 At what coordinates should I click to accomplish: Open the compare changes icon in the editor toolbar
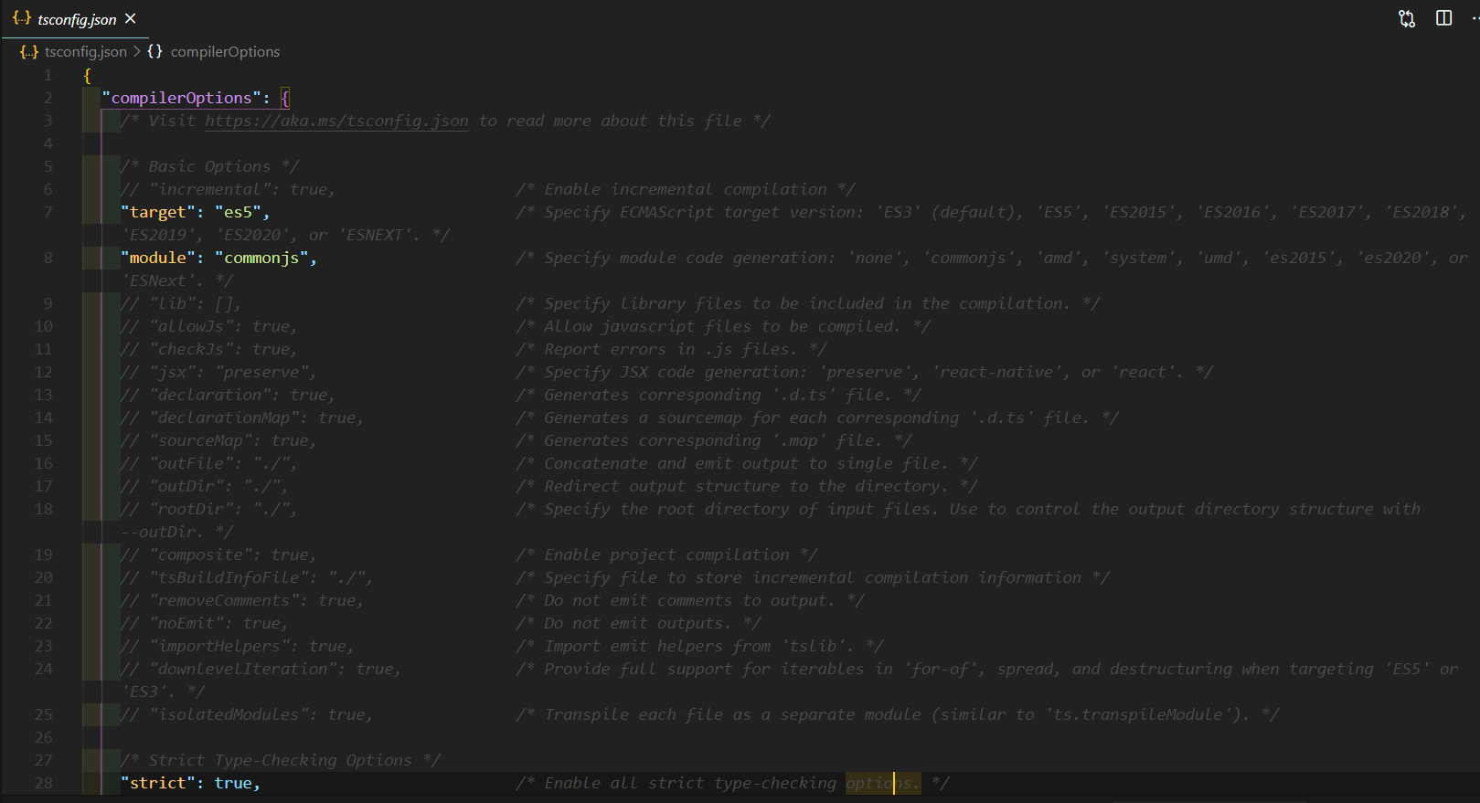tap(1407, 18)
